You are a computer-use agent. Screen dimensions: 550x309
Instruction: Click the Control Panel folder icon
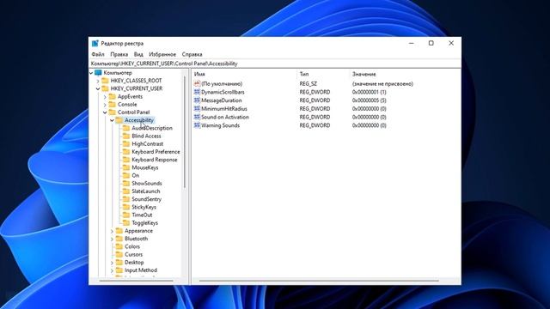pos(112,112)
